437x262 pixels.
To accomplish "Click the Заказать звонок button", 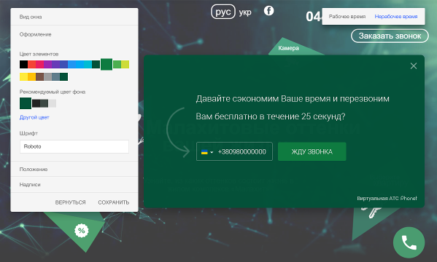I will (390, 36).
